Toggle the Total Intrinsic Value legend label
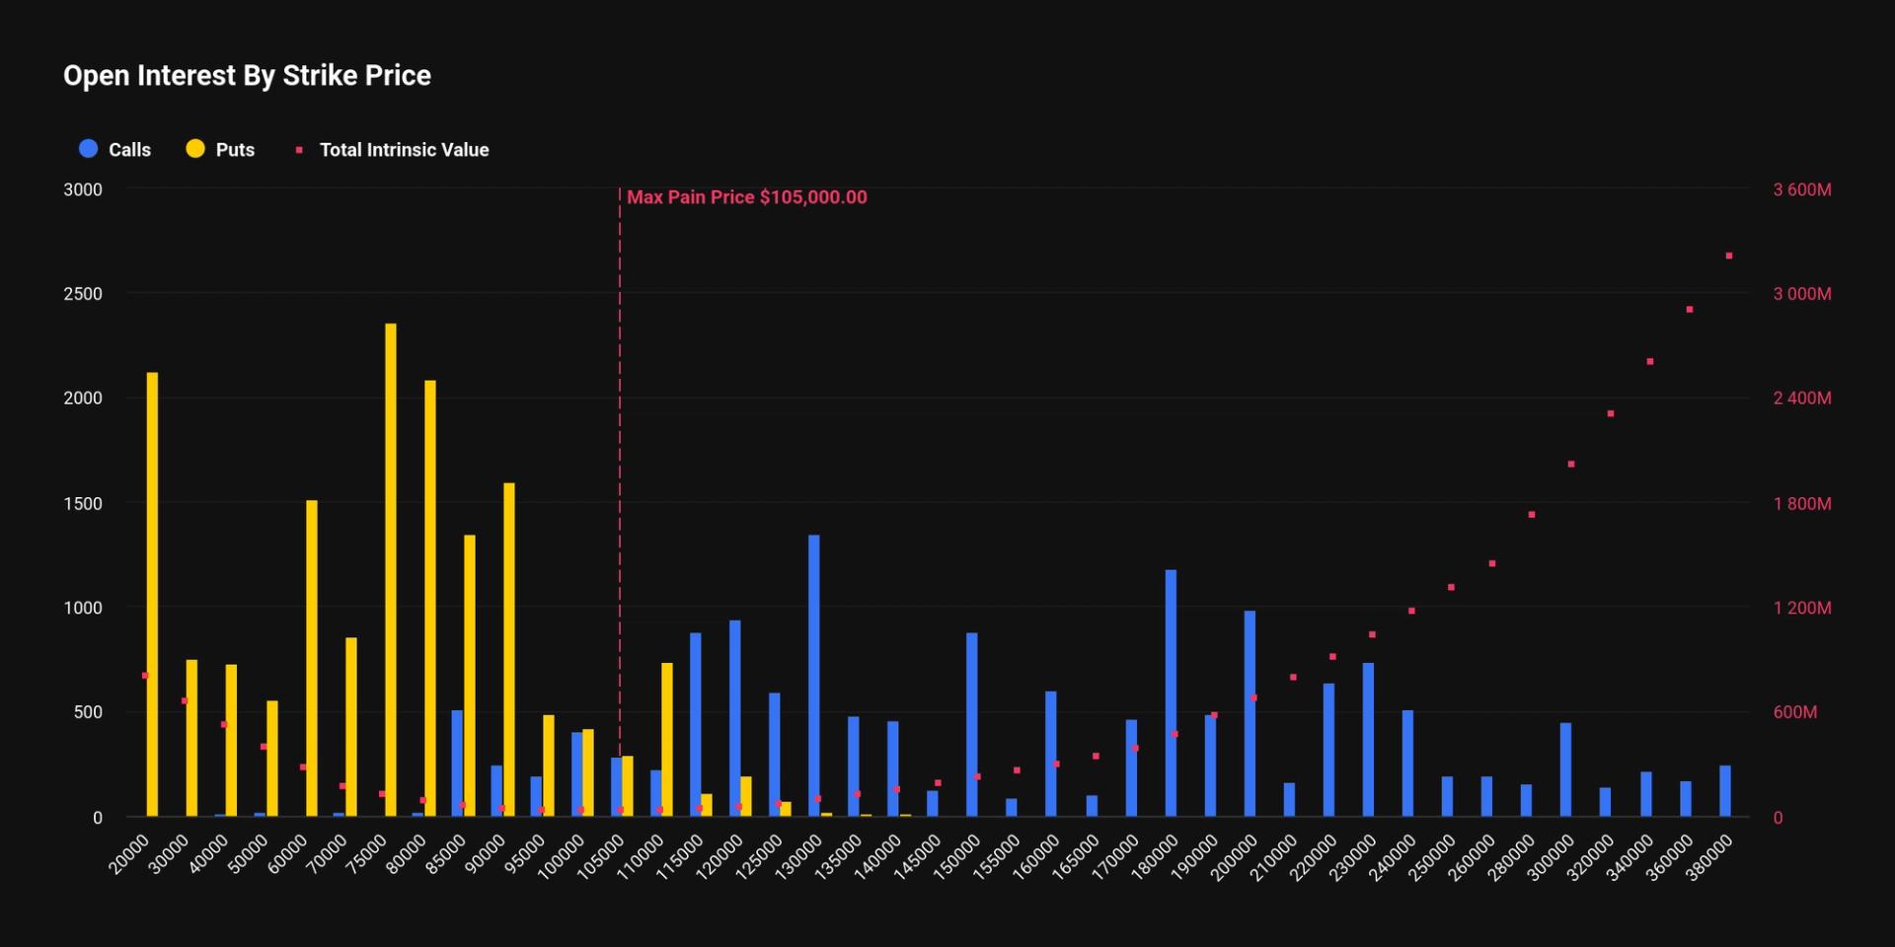This screenshot has height=947, width=1895. point(404,150)
